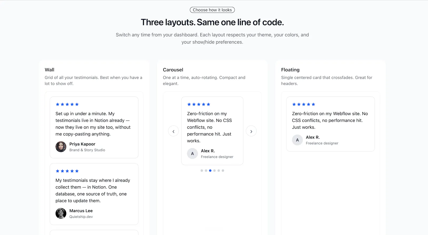Select the first carousel pagination dot
The width and height of the screenshot is (428, 235).
pos(202,170)
